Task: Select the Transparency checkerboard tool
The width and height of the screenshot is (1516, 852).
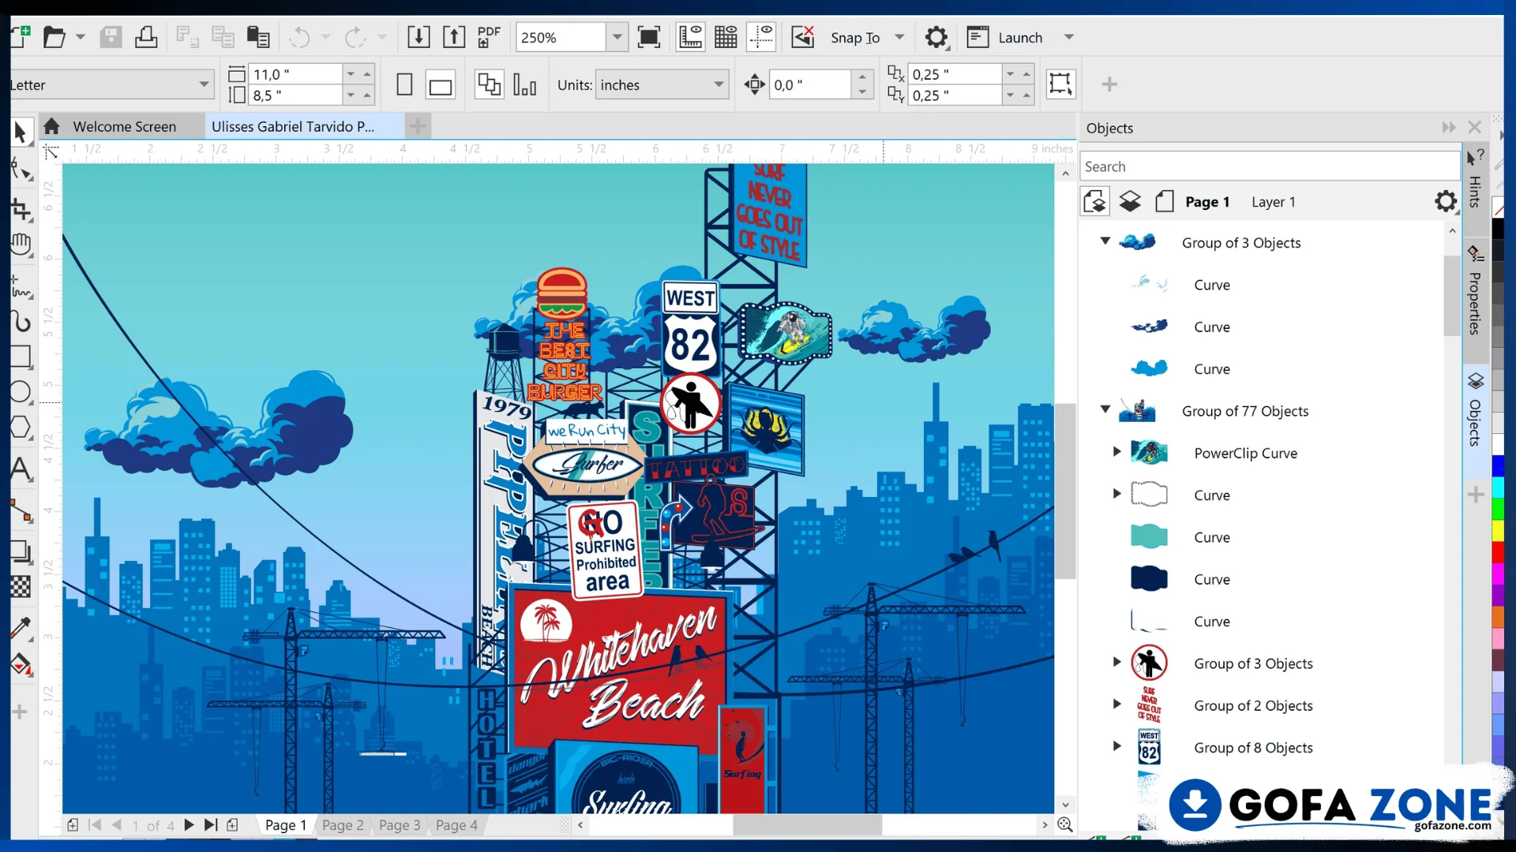Action: (x=21, y=587)
